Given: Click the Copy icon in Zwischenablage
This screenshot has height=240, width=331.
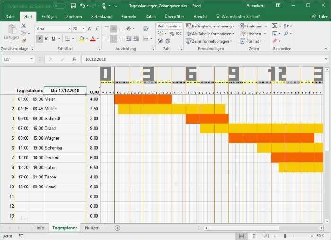Looking at the screenshot, I should (x=23, y=34).
